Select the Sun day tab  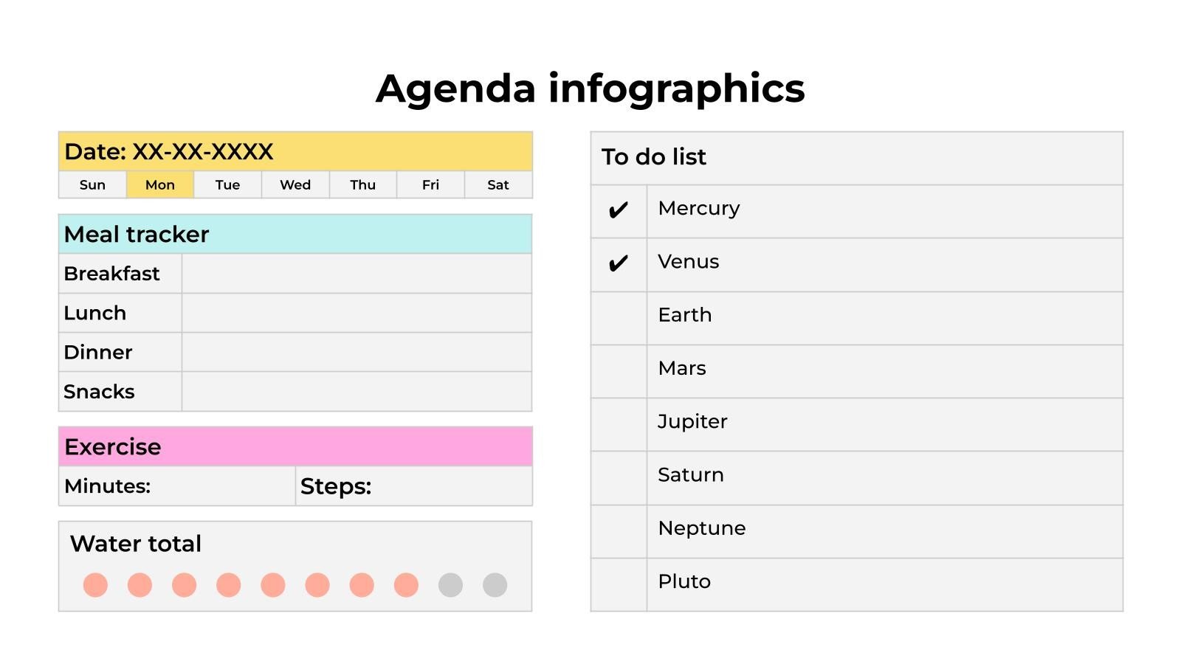pos(92,185)
